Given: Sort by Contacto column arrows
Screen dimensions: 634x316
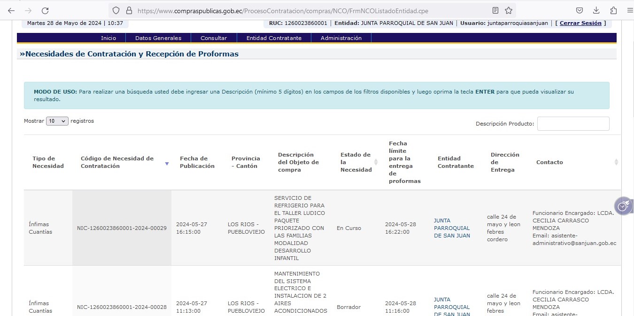Looking at the screenshot, I should coord(616,162).
